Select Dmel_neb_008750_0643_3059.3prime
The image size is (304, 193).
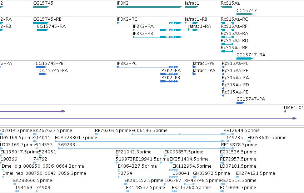tap(44, 173)
